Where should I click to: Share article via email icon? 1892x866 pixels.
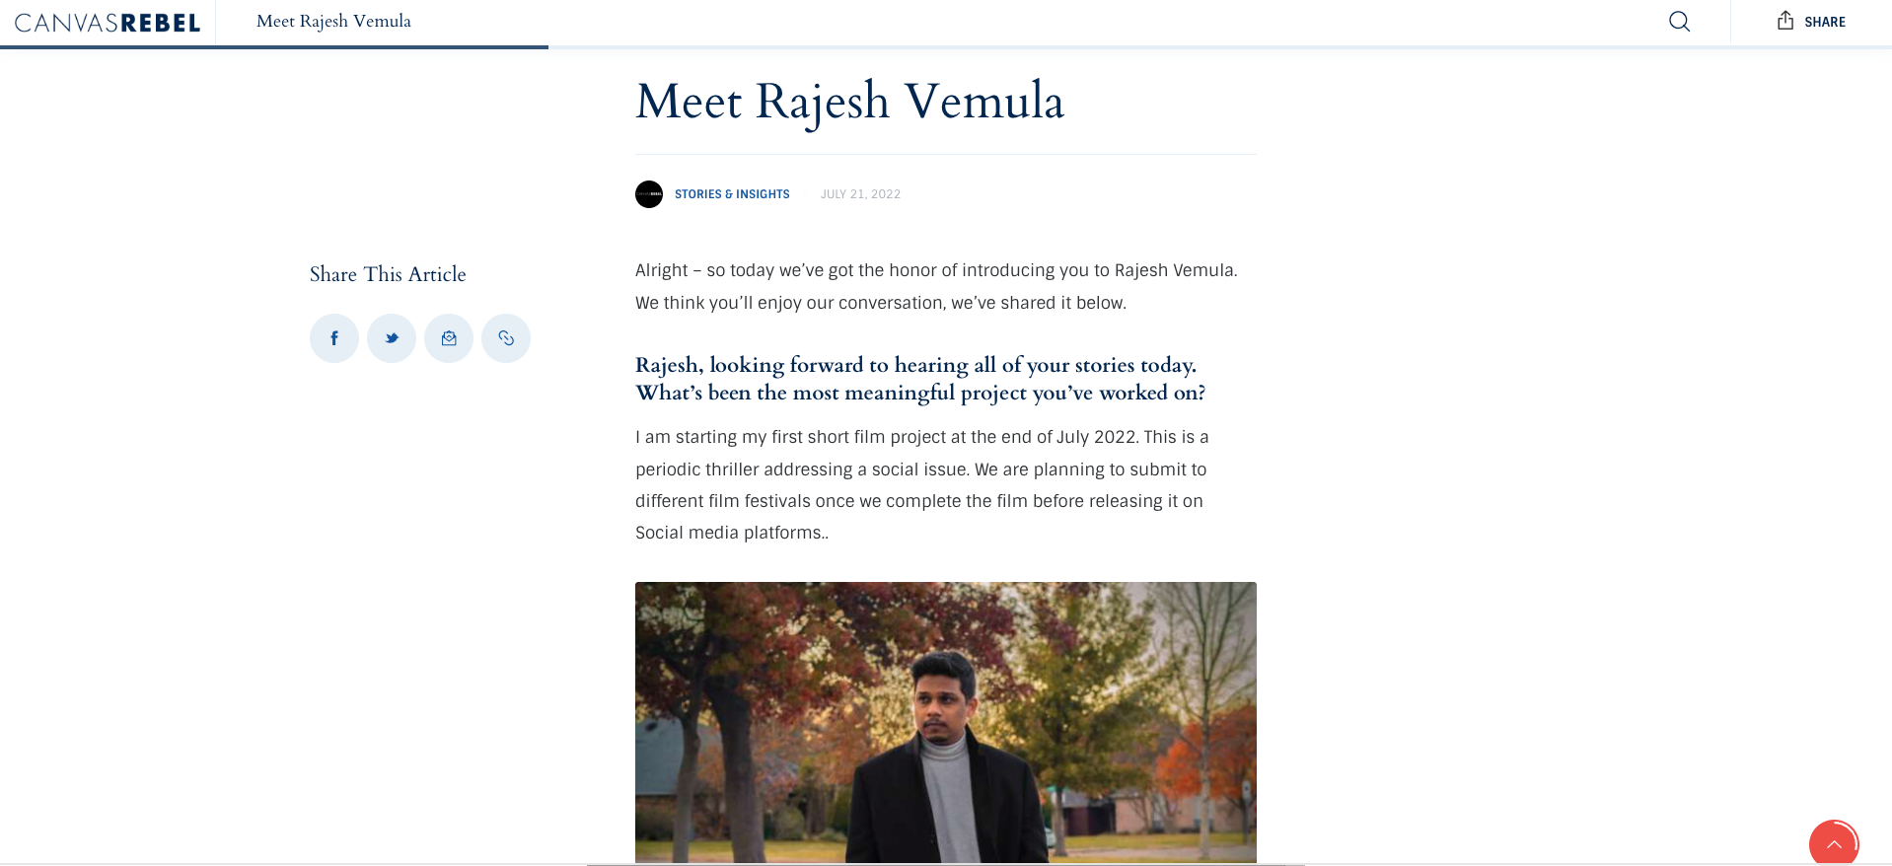pyautogui.click(x=449, y=338)
